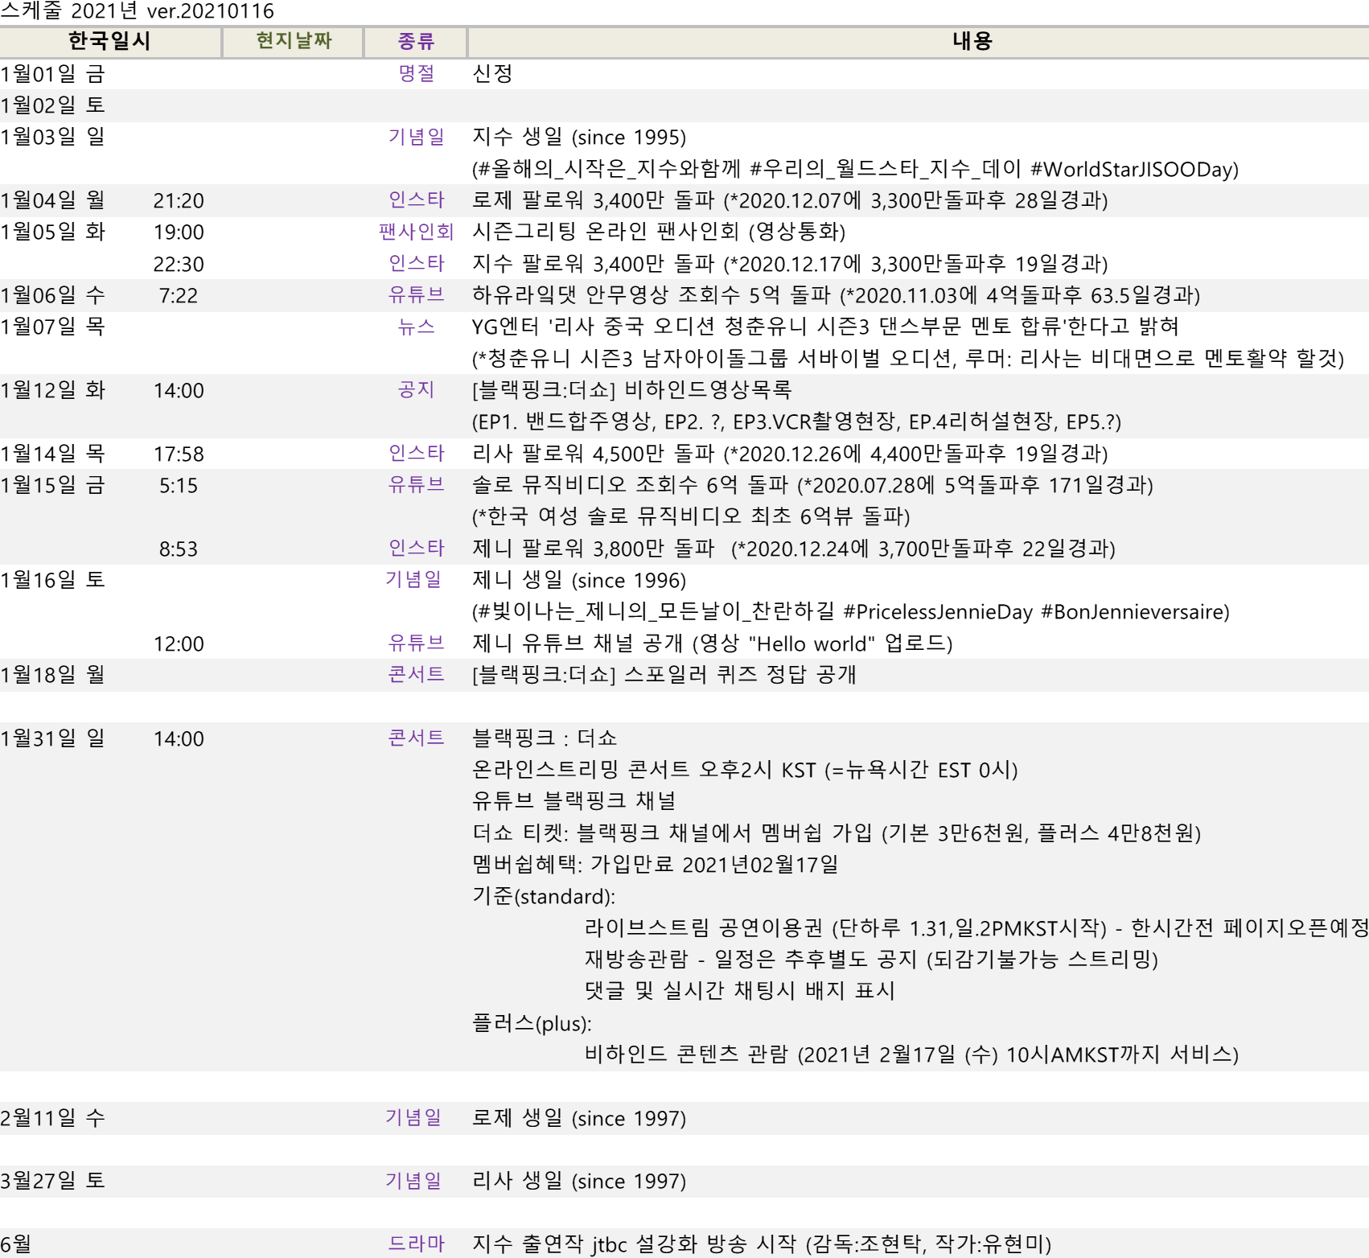1369x1258 pixels.
Task: Select the date cell 1월02일 토
Action: click(53, 105)
